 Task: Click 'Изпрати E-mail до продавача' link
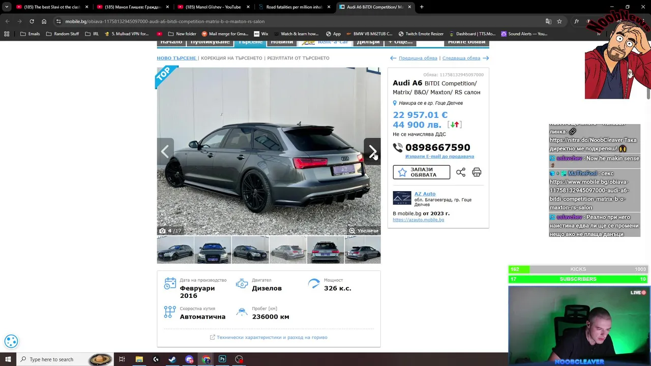(439, 157)
